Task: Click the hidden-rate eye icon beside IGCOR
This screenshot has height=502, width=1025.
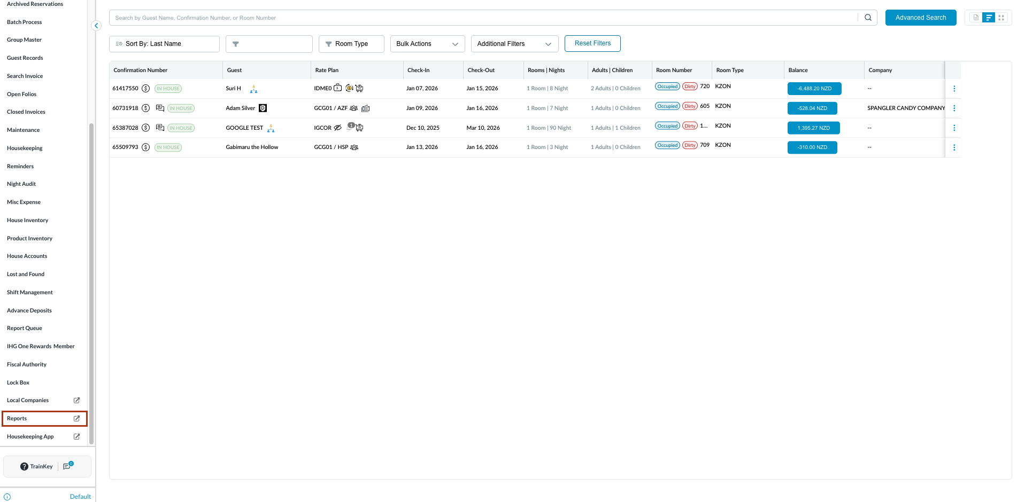Action: click(x=337, y=128)
